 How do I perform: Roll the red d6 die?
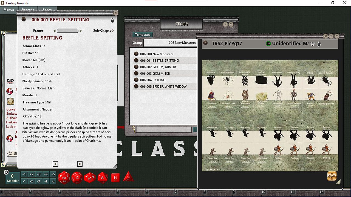coord(115,178)
